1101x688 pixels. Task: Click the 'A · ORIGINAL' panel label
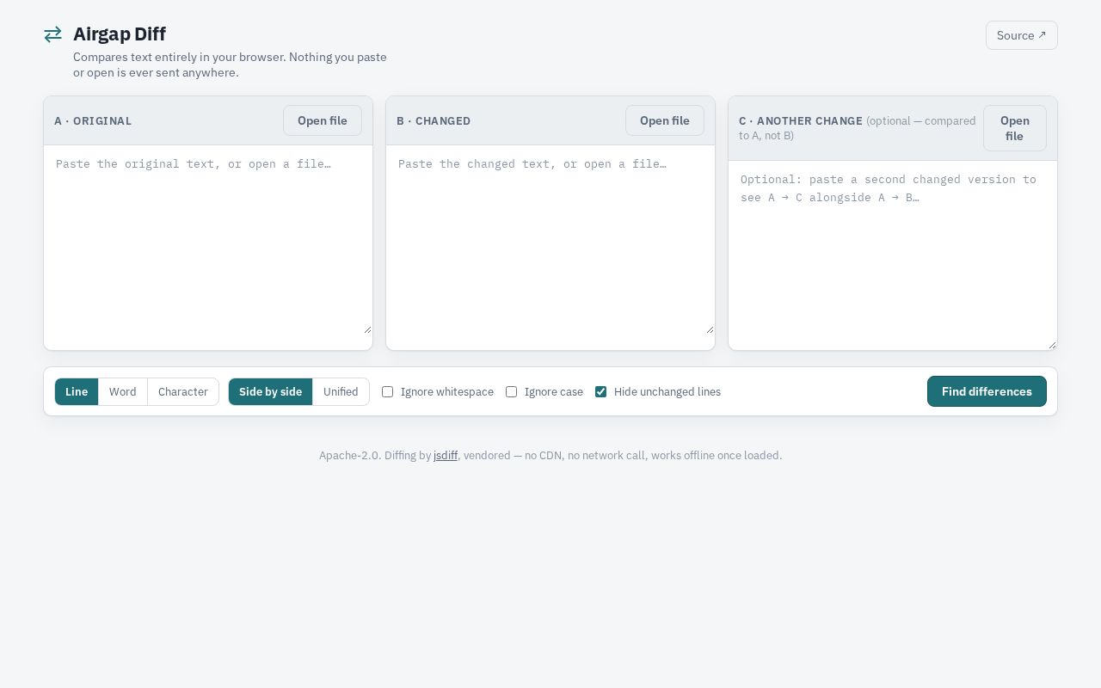(93, 120)
